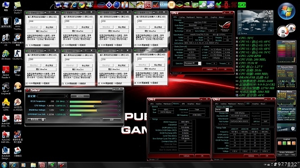
Task: Increase CPU Voltage with right arrow
Action: tap(120, 106)
